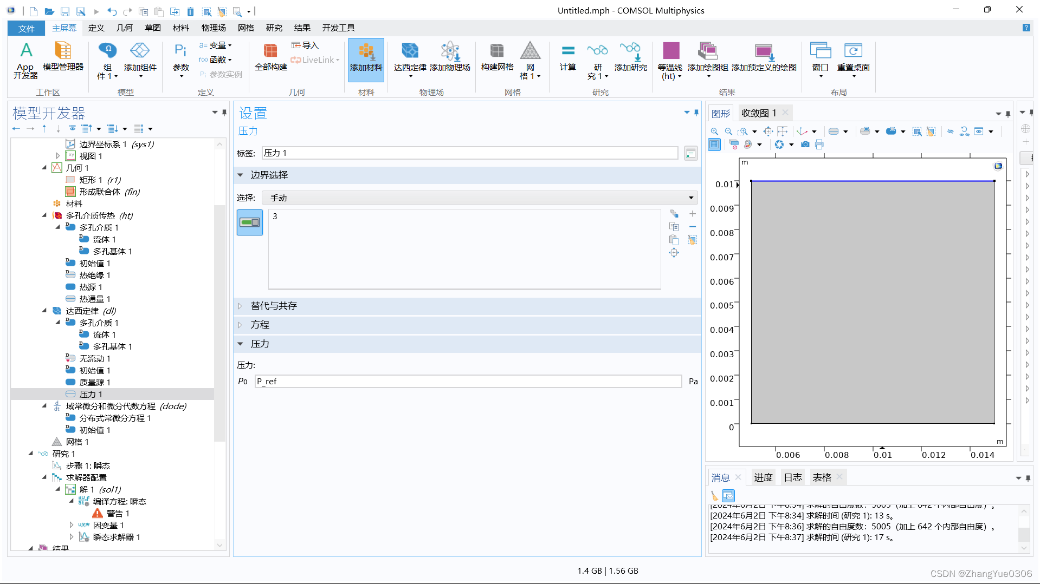Click 构建网格 in the ribbon

click(497, 56)
